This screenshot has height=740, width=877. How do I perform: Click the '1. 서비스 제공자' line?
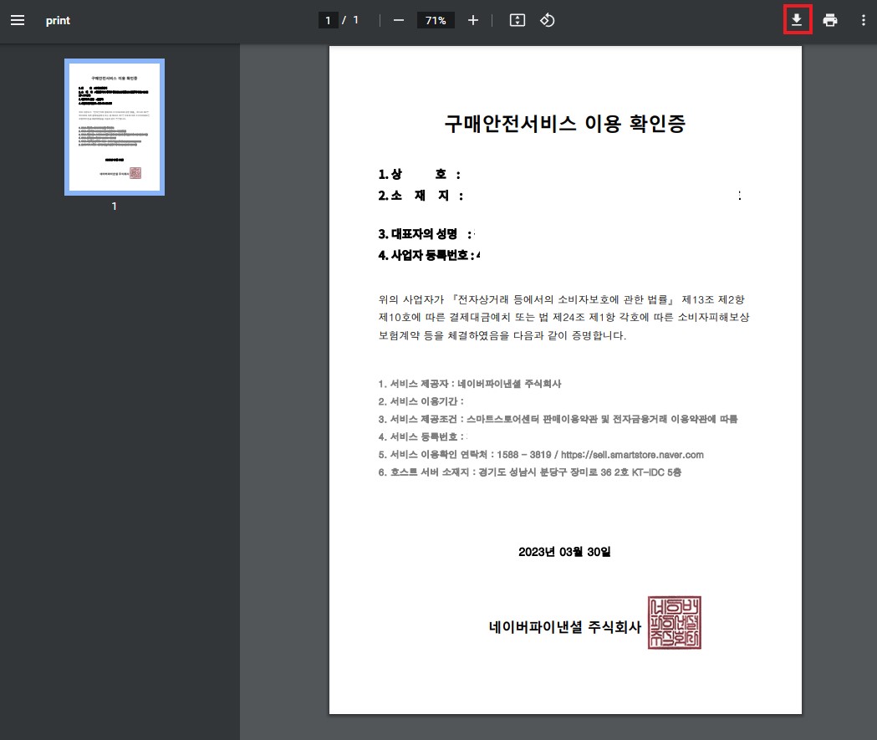[470, 384]
